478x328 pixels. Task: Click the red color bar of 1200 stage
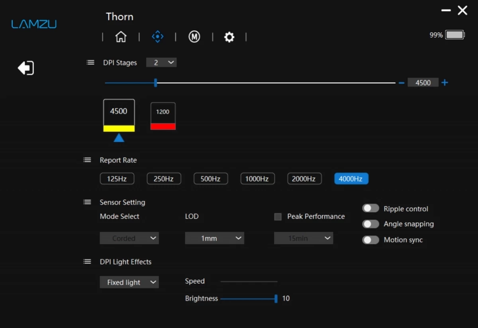pyautogui.click(x=163, y=127)
